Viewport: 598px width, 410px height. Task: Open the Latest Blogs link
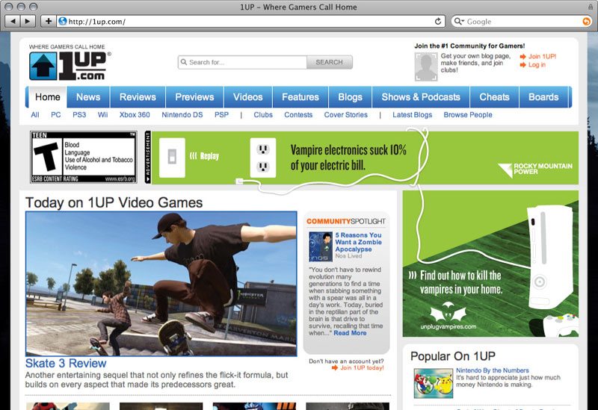point(413,115)
